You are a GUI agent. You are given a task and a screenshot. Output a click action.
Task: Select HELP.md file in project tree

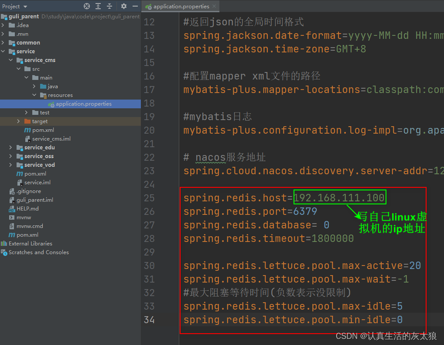[x=27, y=209]
